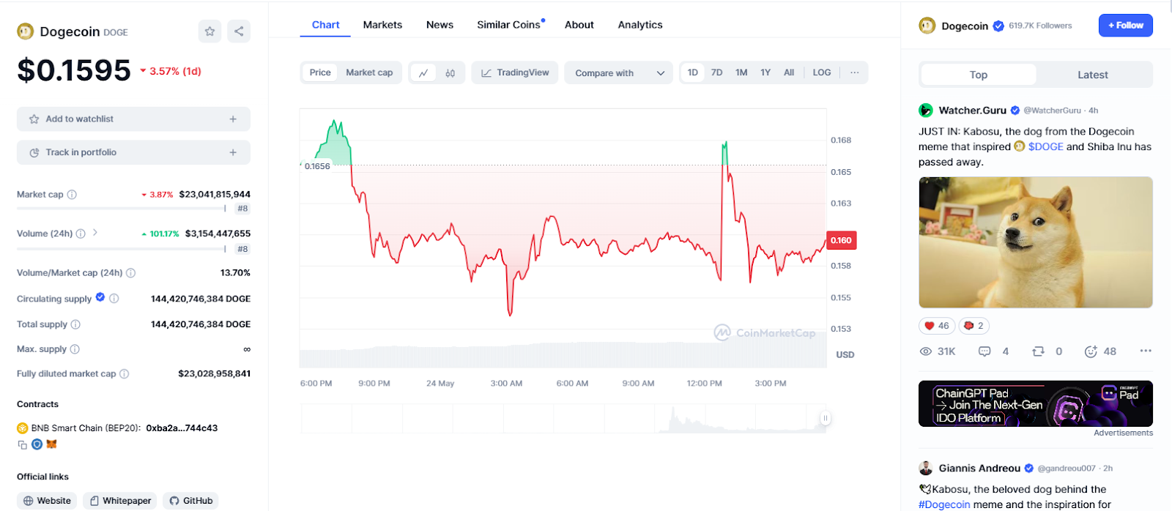The image size is (1172, 511).
Task: Click the Fully diluted market cap info icon
Action: click(x=125, y=374)
